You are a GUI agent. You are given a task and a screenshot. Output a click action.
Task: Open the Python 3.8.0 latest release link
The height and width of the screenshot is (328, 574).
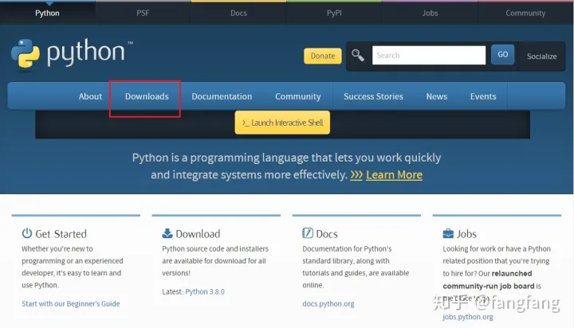pyautogui.click(x=205, y=291)
